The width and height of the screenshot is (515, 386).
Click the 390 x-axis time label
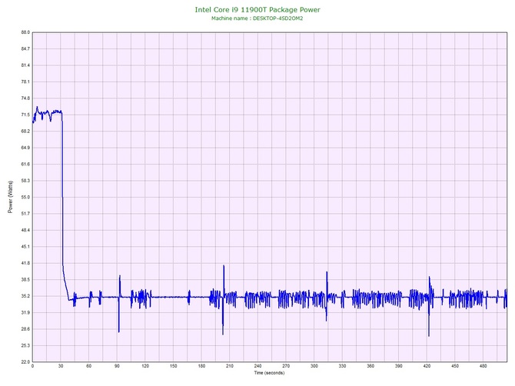tap(399, 366)
